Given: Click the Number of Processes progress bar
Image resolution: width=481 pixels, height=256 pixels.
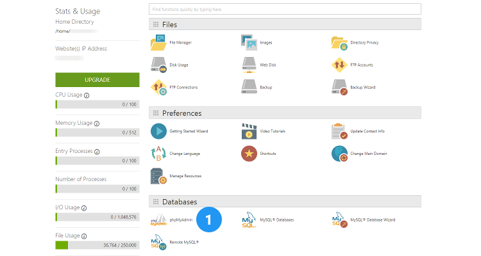Looking at the screenshot, I should tap(97, 189).
